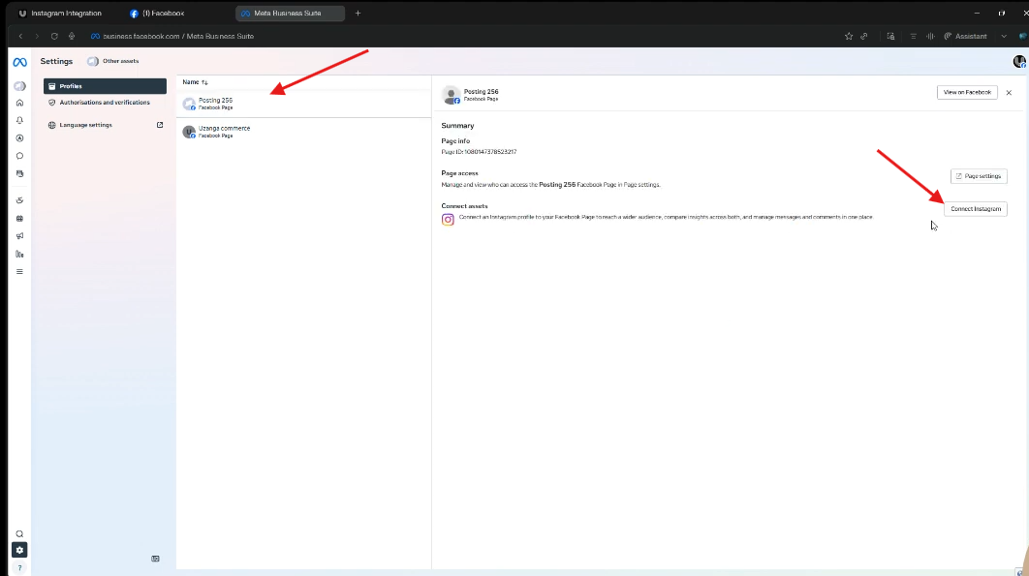
Task: Click the Page ID number text
Action: 490,152
